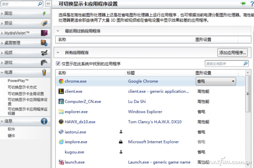The height and width of the screenshot is (168, 254).
Task: Click the explorer.exe folder icon
Action: [x=61, y=112]
